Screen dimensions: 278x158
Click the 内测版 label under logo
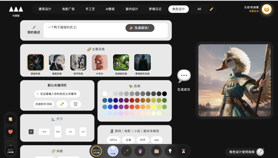[x=16, y=16]
